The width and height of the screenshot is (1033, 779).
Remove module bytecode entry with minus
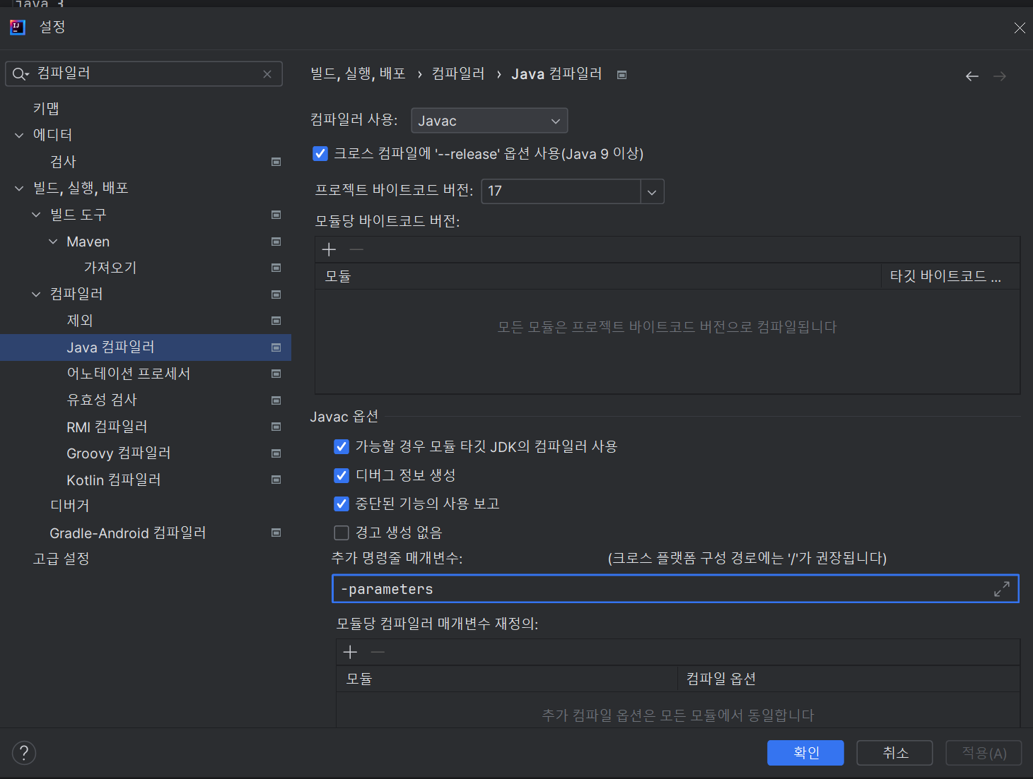[356, 249]
